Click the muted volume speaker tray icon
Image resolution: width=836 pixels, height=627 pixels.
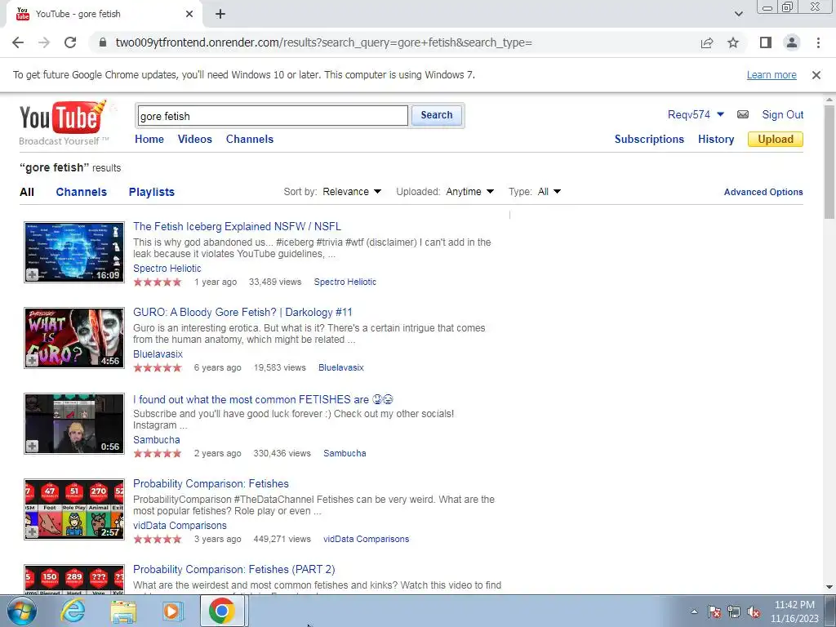[754, 611]
